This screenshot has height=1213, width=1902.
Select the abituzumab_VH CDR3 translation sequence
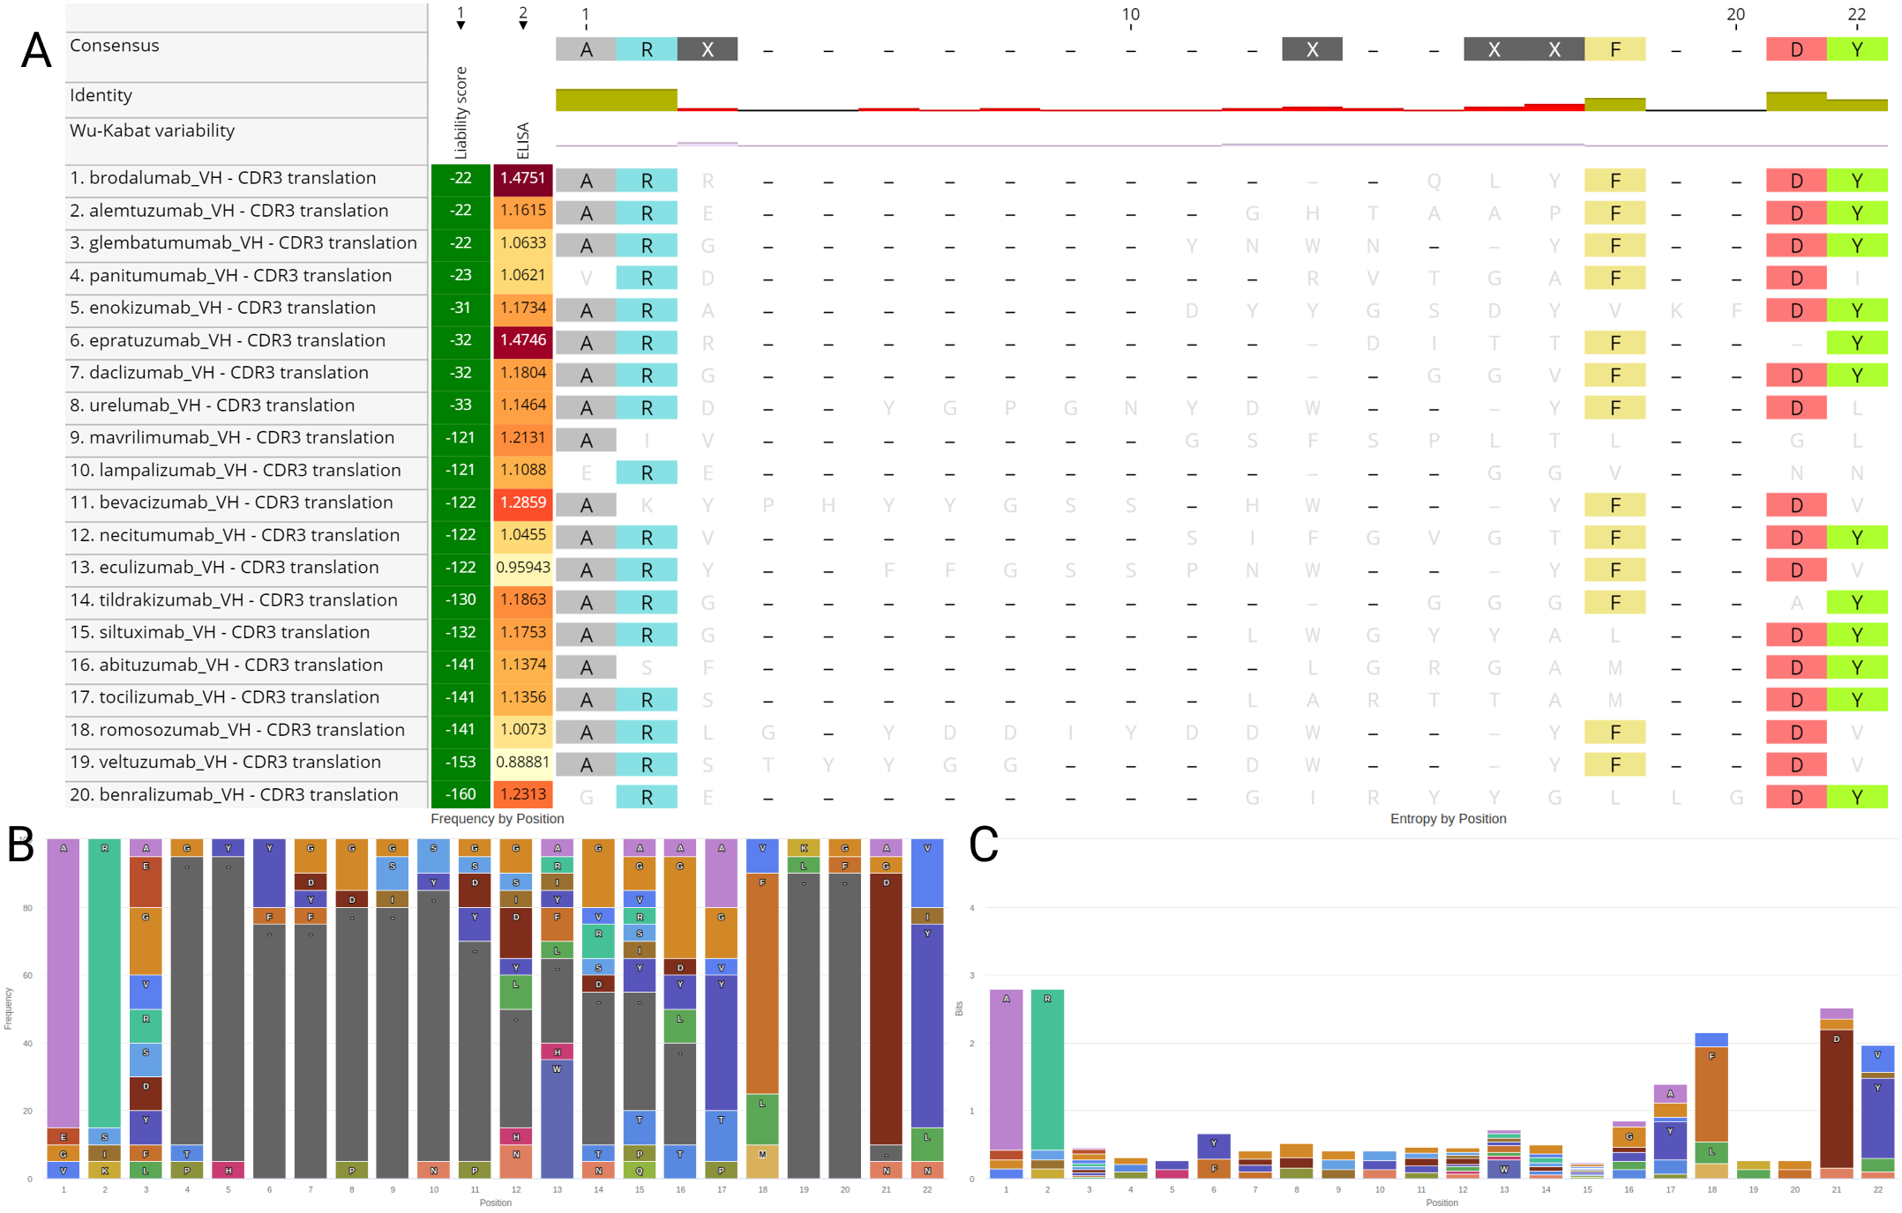coord(227,665)
